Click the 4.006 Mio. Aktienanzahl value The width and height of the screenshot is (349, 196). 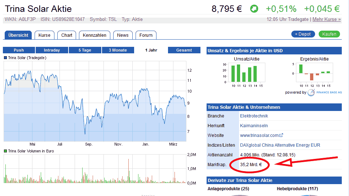point(268,155)
